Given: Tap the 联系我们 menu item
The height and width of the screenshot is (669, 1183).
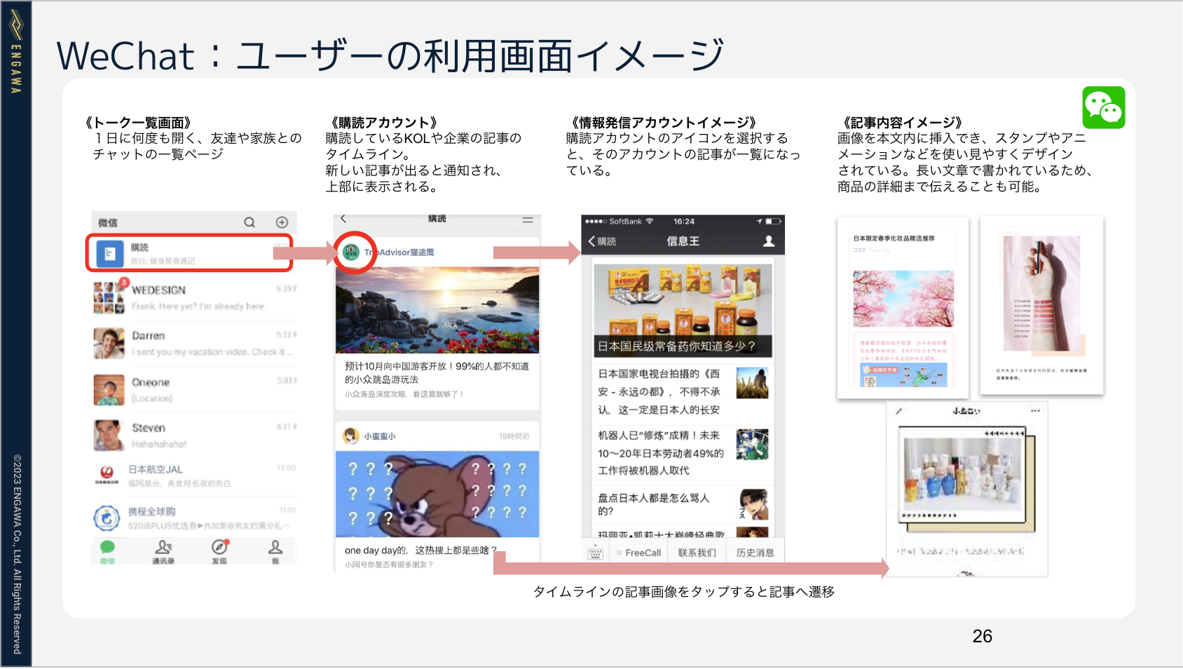Looking at the screenshot, I should [697, 553].
